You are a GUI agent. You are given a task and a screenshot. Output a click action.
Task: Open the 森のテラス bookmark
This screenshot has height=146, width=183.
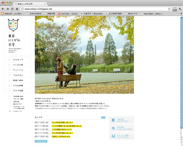coord(131,14)
